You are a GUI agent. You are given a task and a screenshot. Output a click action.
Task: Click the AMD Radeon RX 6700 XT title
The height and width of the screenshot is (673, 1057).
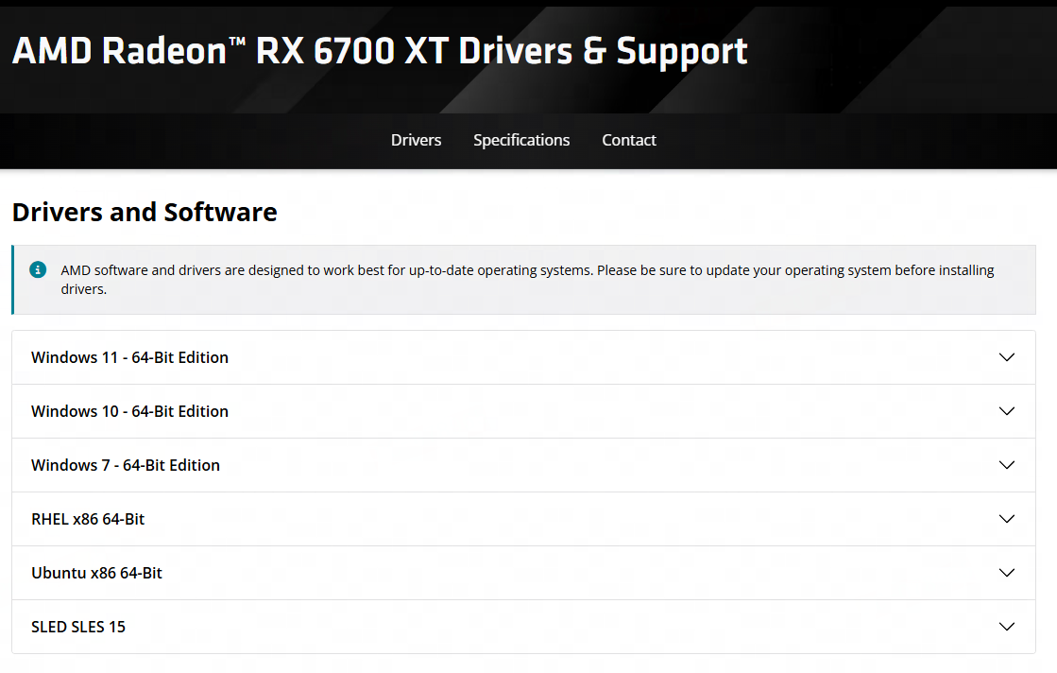pyautogui.click(x=380, y=51)
